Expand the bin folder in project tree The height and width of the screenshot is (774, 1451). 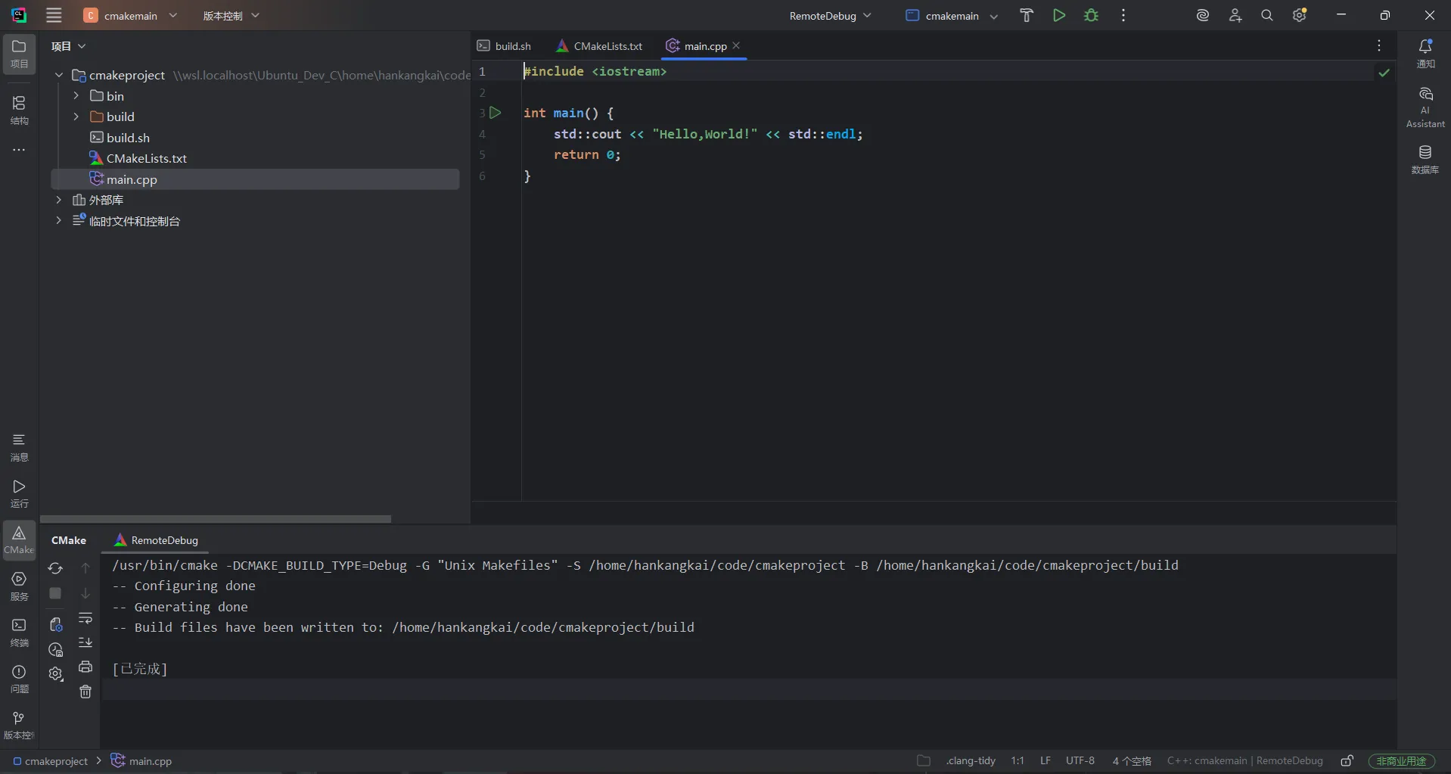tap(76, 96)
